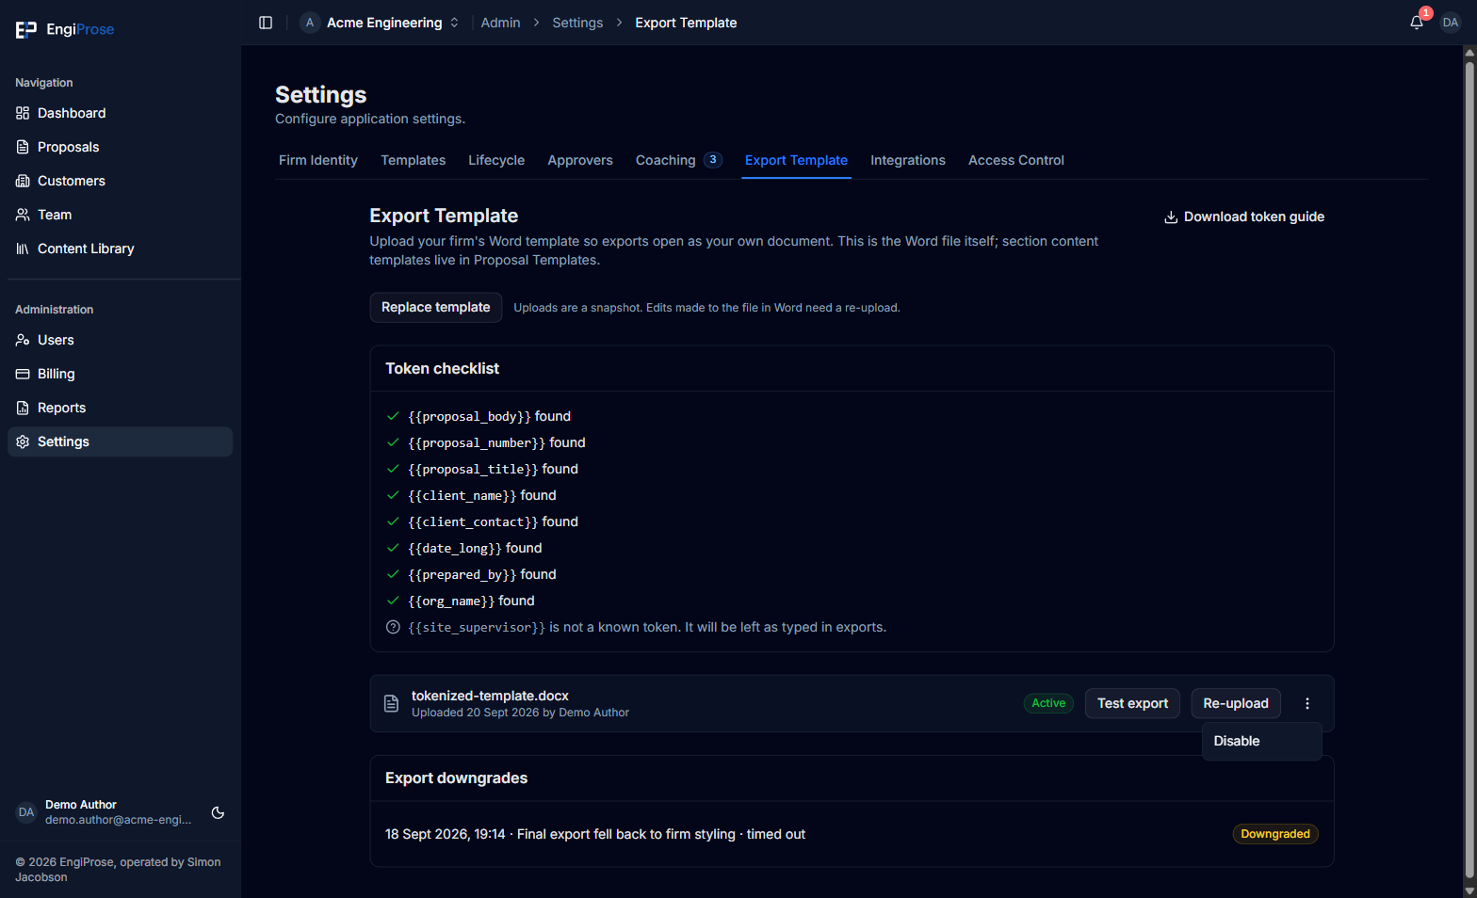The height and width of the screenshot is (898, 1477).
Task: Go to Proposals page
Action: tap(120, 147)
